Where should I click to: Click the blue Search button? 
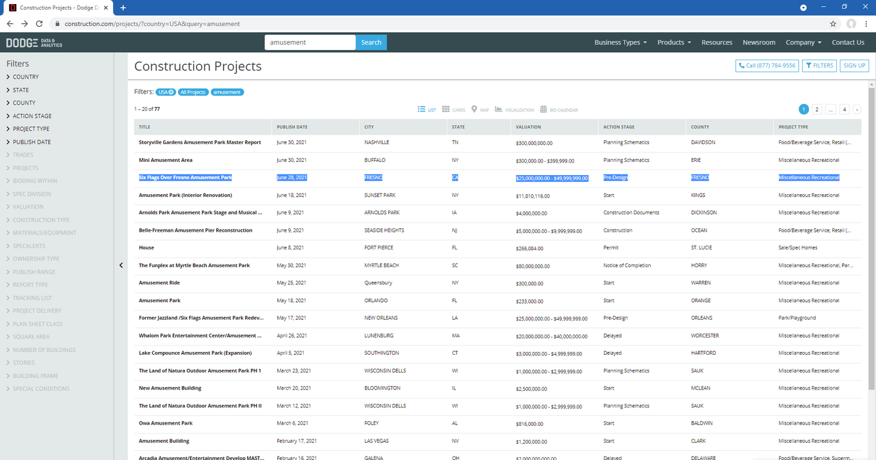tap(371, 42)
